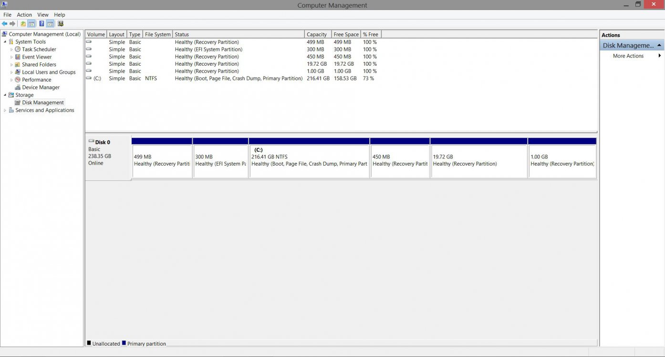Screen dimensions: 665x357
Task: Select the 1.00 GB Recovery partition block
Action: [562, 158]
